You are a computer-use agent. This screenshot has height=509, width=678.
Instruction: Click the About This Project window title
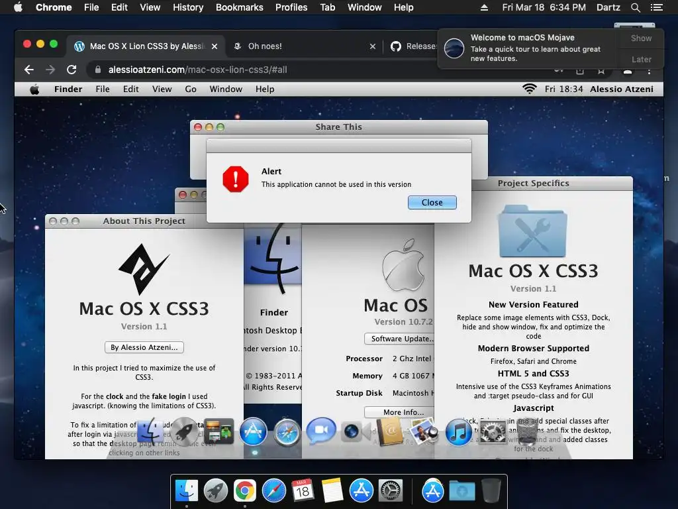click(x=144, y=221)
